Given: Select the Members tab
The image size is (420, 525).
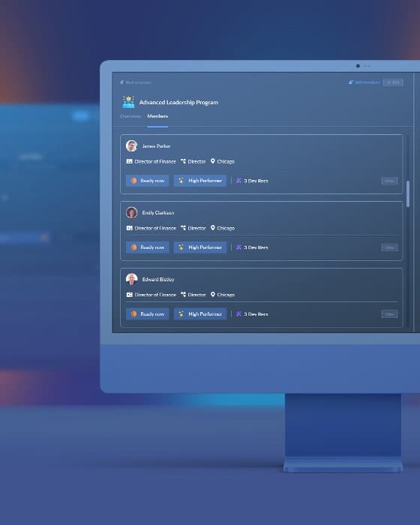Looking at the screenshot, I should click(157, 116).
